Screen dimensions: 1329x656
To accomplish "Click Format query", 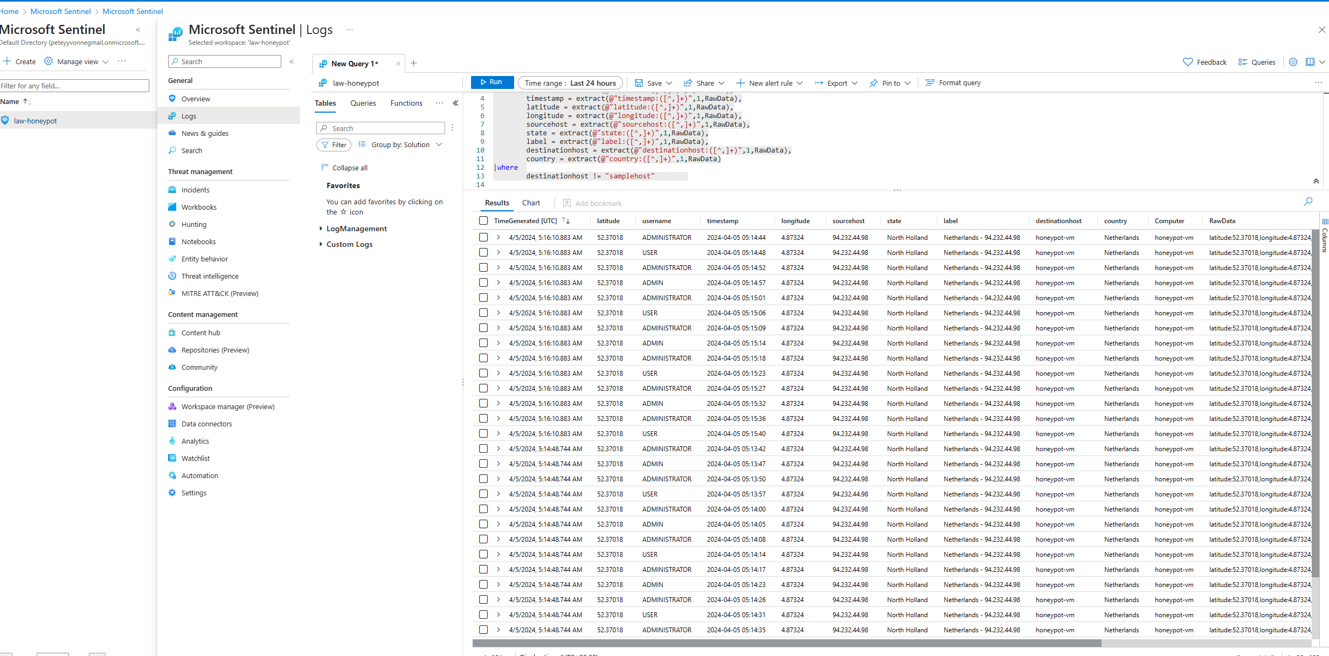I will [x=953, y=83].
